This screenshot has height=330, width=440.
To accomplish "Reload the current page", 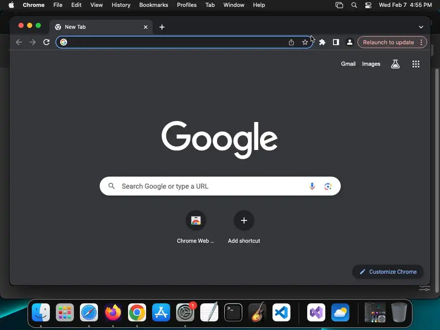I will [46, 42].
